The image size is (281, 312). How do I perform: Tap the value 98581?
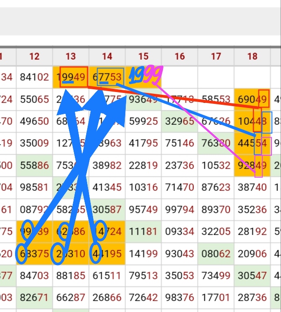35,188
